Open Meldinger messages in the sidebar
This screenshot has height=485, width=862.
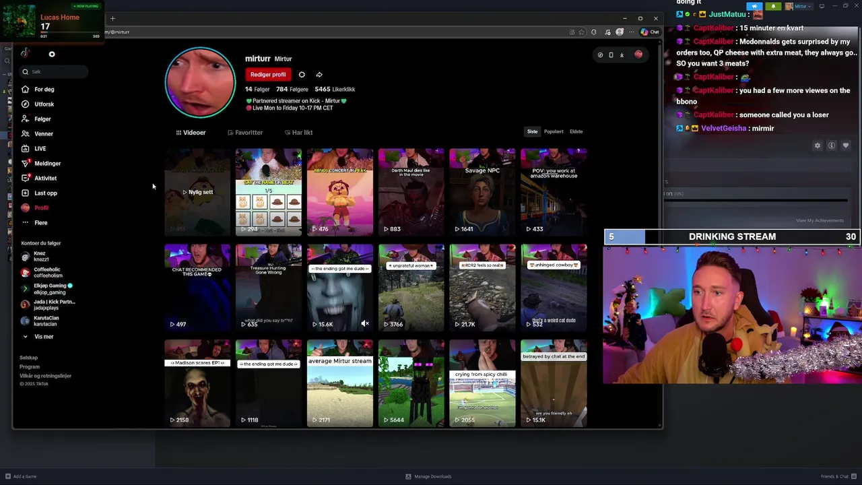tap(41, 164)
